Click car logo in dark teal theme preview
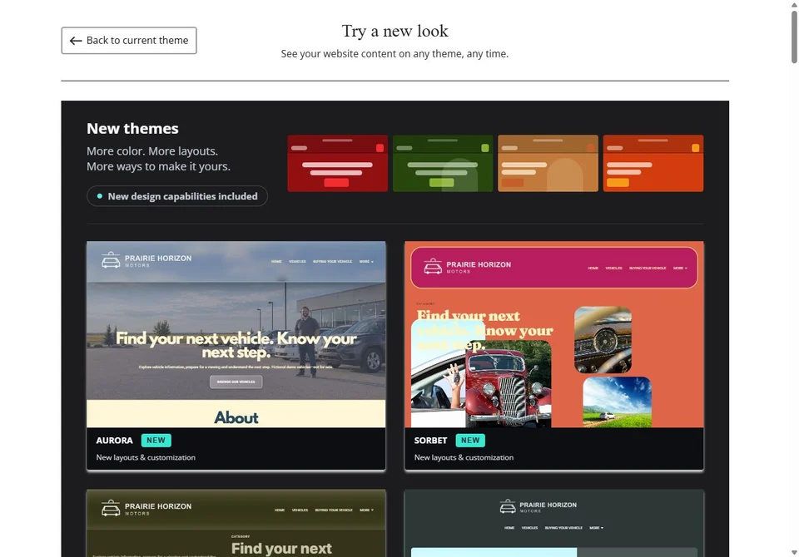 [508, 506]
